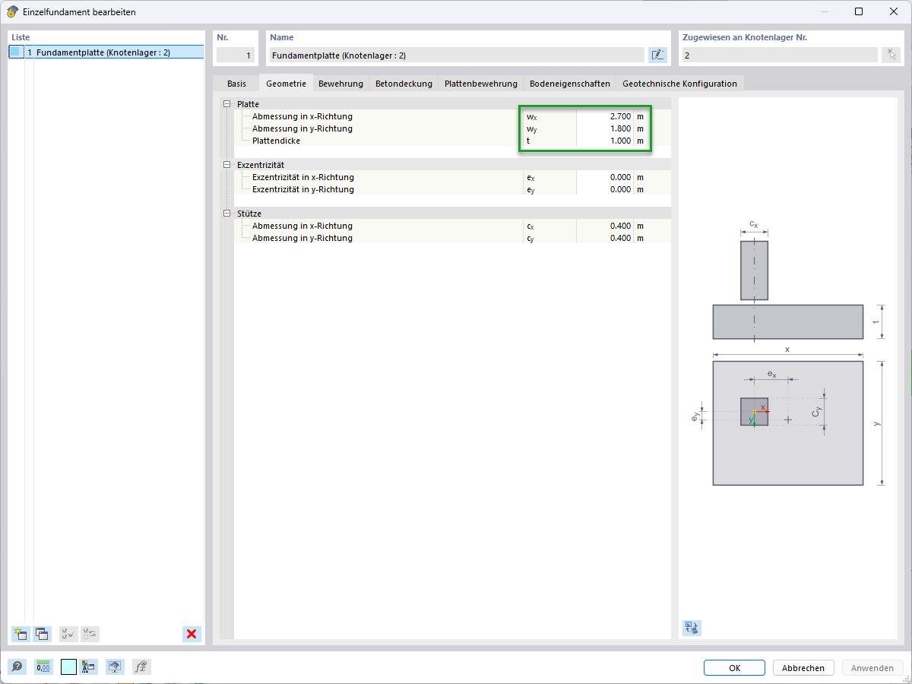This screenshot has height=684, width=912.
Task: Go to the Plattenbewehrung tab
Action: 481,84
